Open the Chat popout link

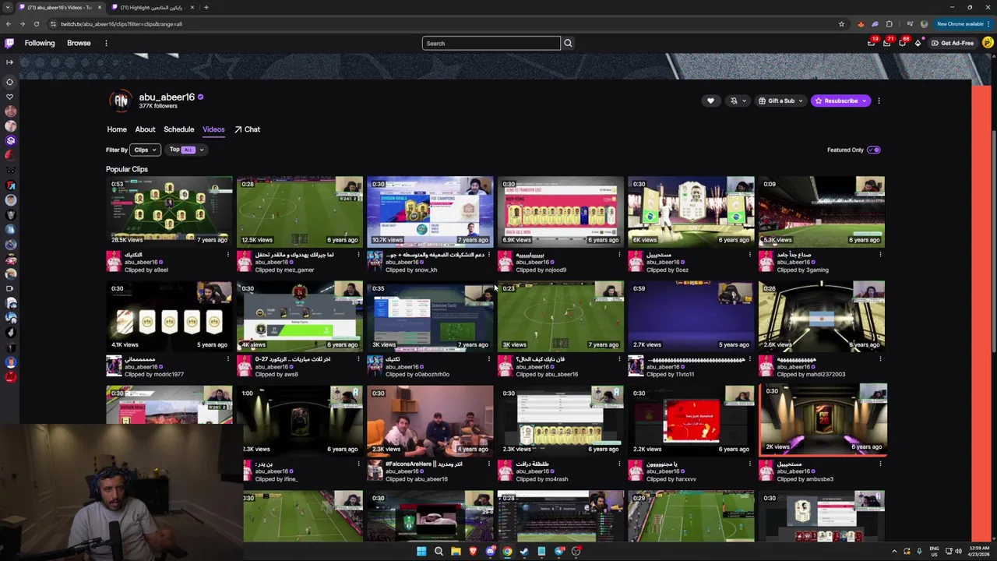[248, 129]
